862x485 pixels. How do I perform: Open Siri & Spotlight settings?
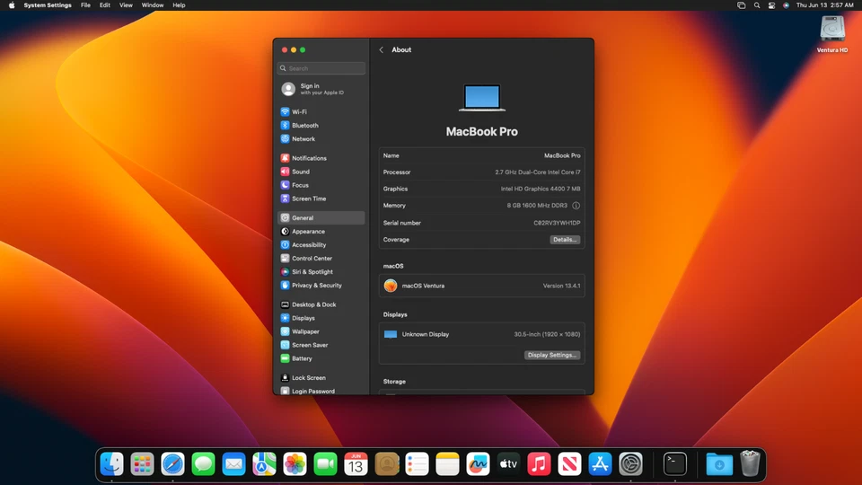tap(321, 271)
